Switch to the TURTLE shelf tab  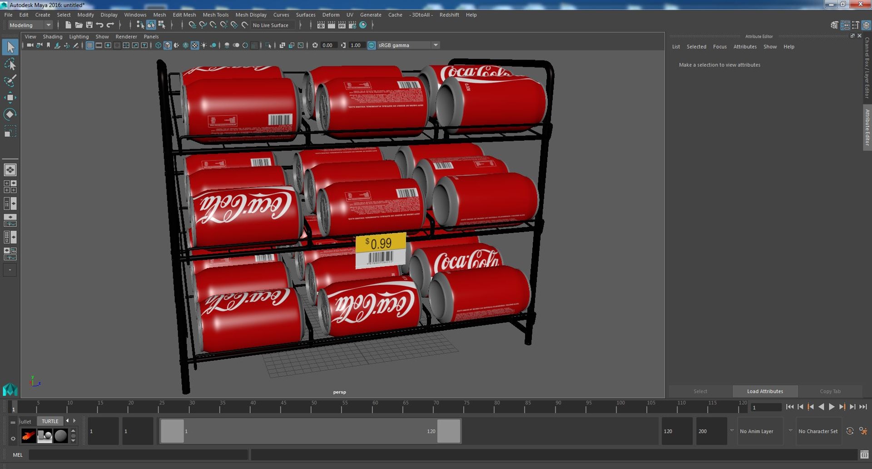tap(50, 421)
